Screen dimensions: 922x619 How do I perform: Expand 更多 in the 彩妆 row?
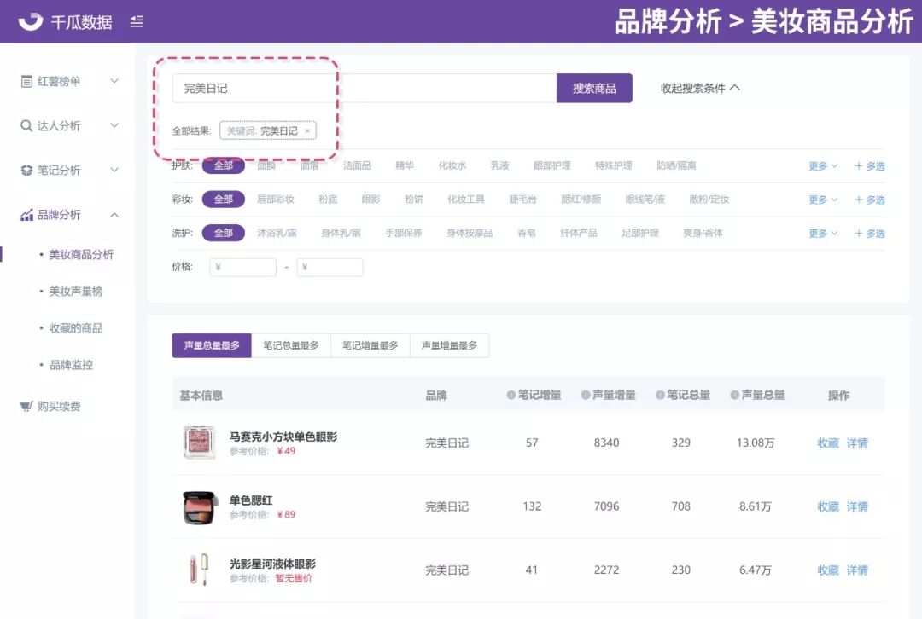point(823,200)
